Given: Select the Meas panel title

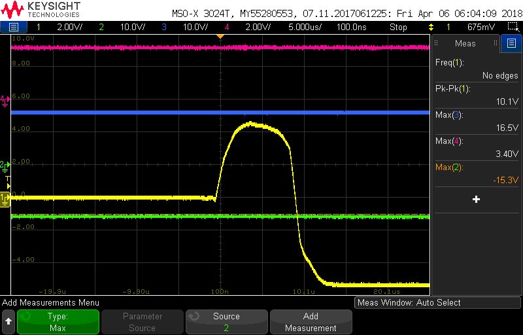Looking at the screenshot, I should (465, 43).
